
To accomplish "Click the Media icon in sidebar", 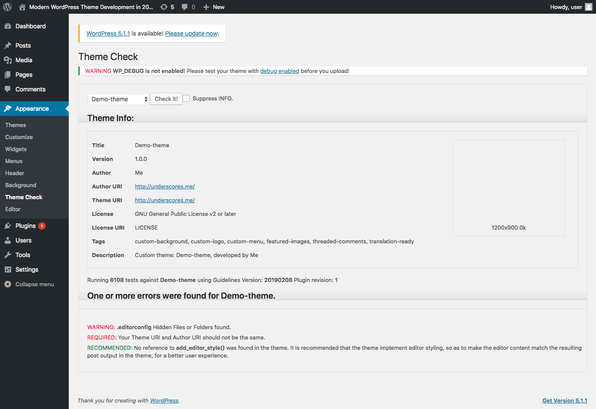I will (8, 60).
